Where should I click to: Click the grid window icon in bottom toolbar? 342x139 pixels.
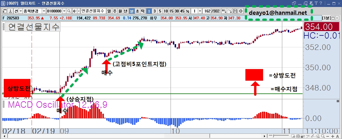coord(293,136)
